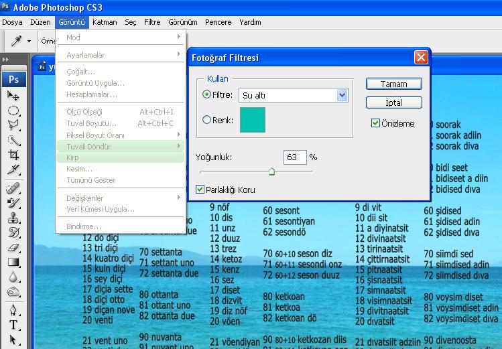
Task: Choose Tuval Boyutu… menu entry
Action: coord(121,123)
